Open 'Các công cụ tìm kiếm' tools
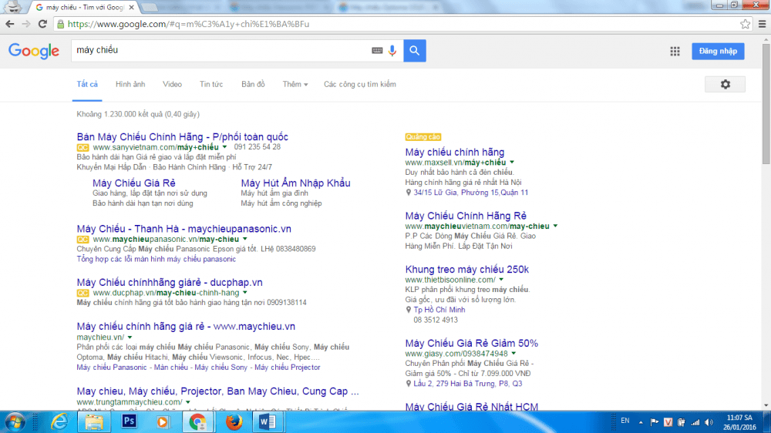Screen dimensions: 771x433 (x=360, y=85)
